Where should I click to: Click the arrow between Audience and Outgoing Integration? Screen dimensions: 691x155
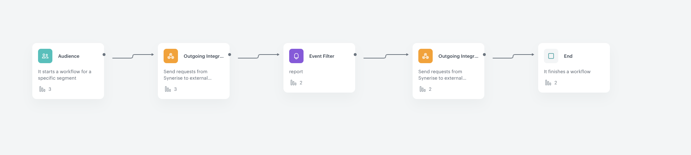click(x=133, y=56)
